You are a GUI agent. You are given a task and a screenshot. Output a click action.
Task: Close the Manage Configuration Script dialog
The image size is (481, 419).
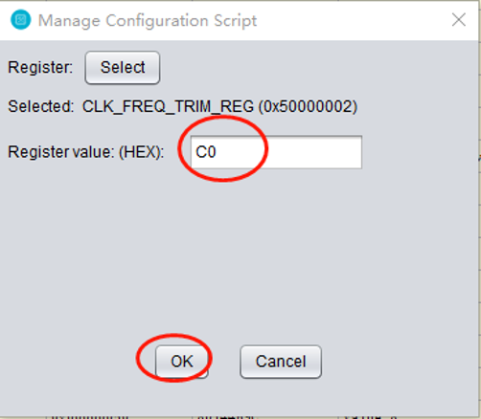click(x=459, y=20)
